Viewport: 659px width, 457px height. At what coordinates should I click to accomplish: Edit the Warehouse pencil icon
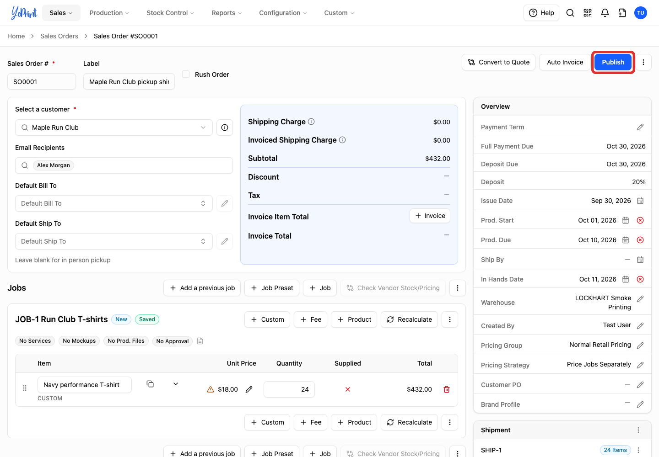pyautogui.click(x=640, y=299)
